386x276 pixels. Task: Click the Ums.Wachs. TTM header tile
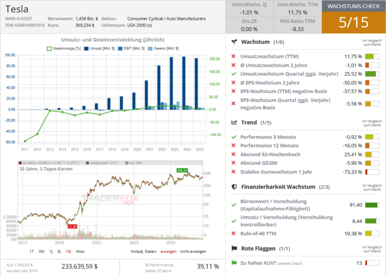298,8
